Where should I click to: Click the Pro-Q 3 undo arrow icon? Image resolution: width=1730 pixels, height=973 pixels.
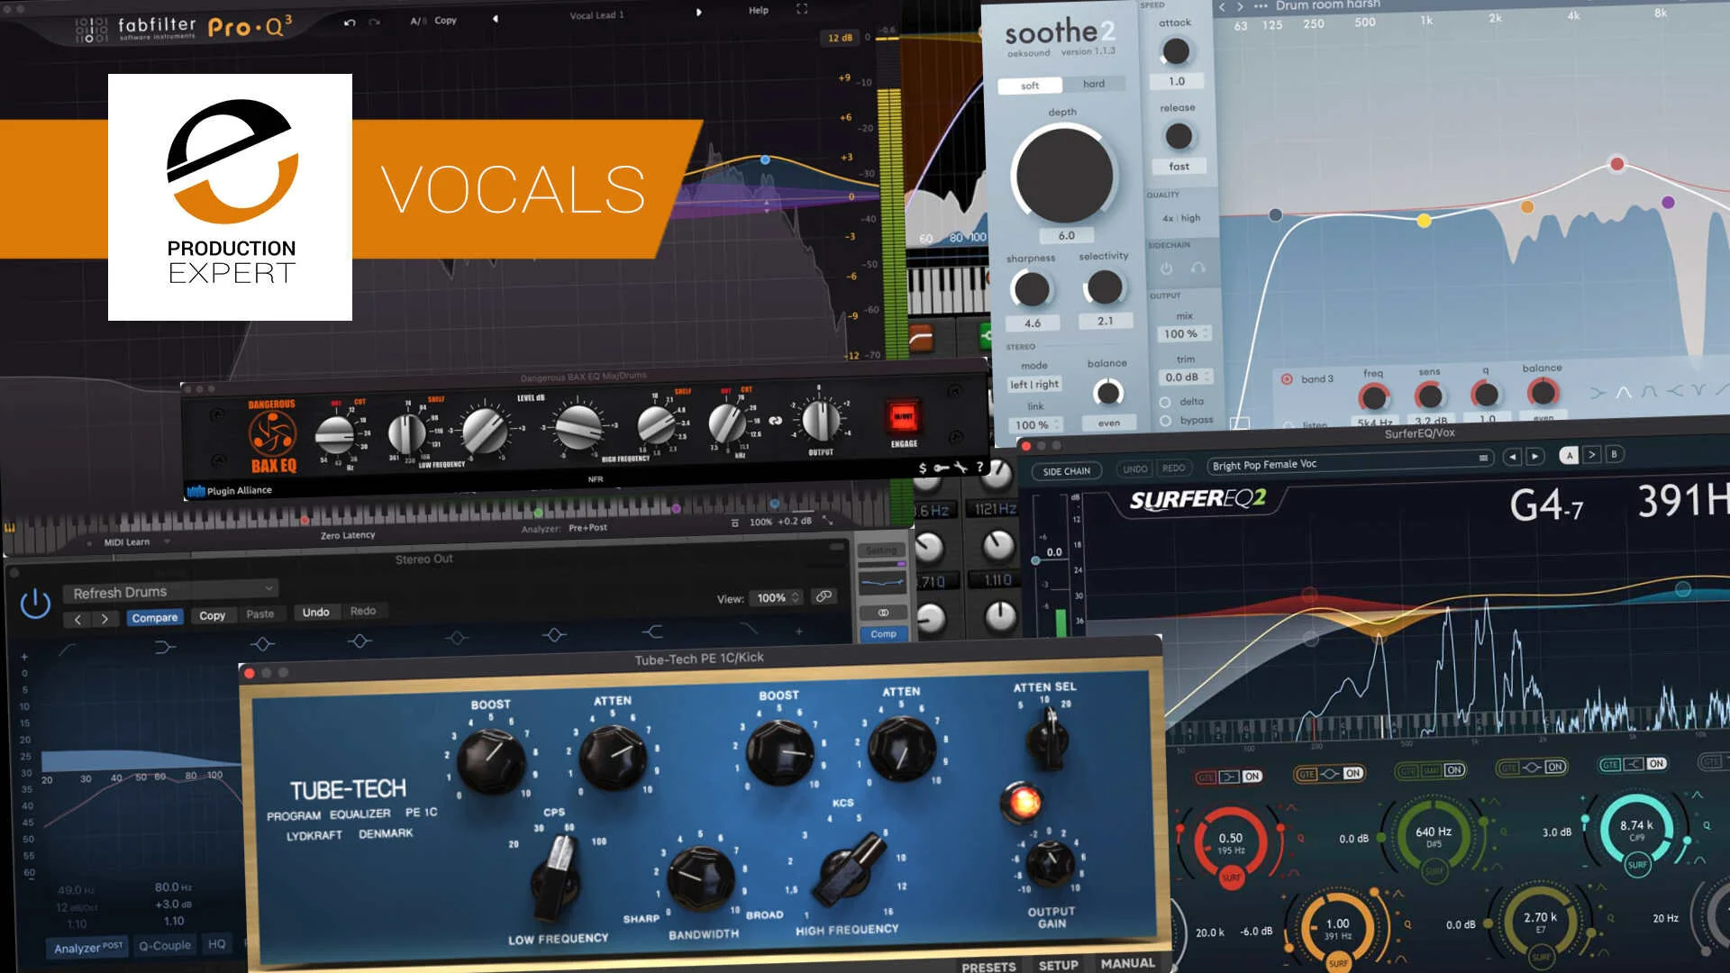click(x=350, y=23)
